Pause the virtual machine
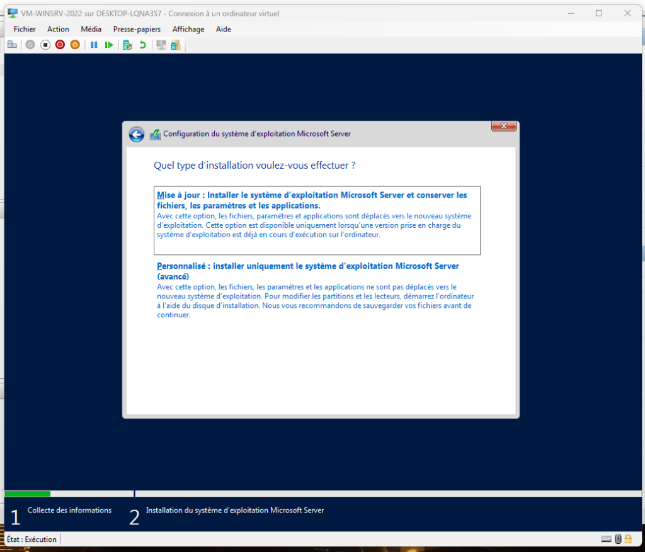This screenshot has height=552, width=645. [x=94, y=45]
